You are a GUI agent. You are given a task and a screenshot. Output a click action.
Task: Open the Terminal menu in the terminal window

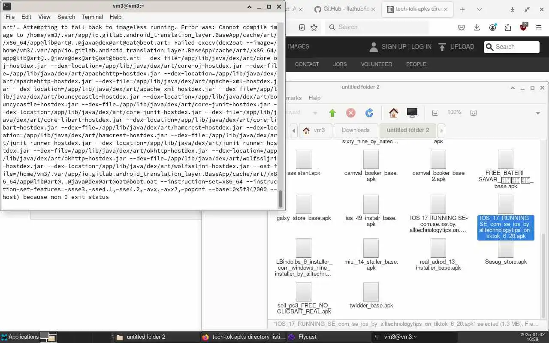point(92,17)
